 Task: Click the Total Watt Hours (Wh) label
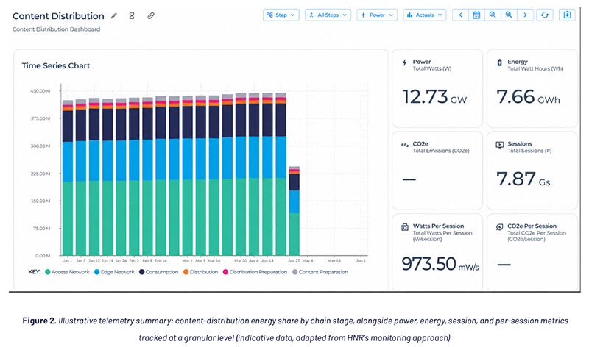(535, 68)
